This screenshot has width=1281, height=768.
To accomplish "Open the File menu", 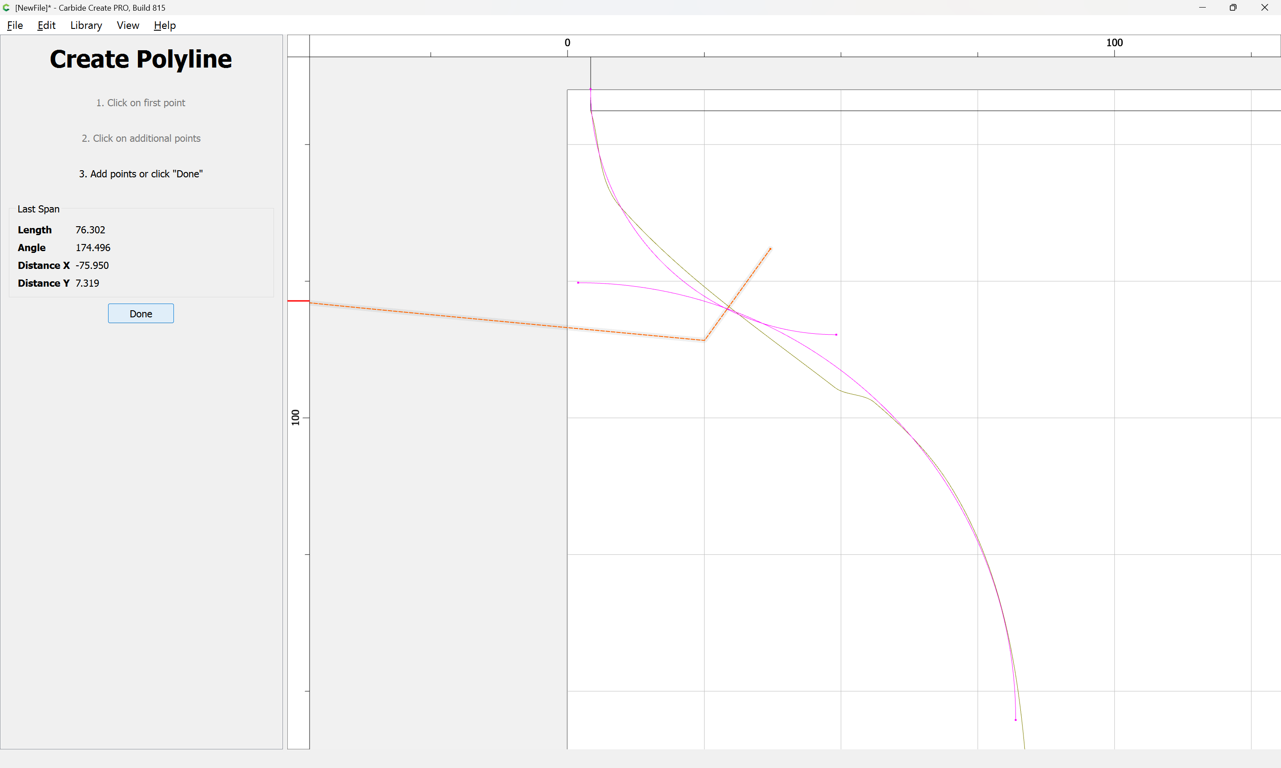I will pyautogui.click(x=15, y=25).
